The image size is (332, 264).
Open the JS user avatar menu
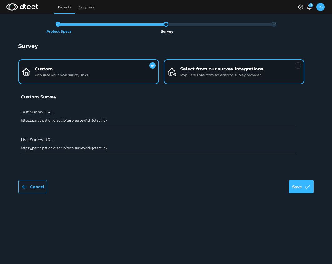(x=320, y=7)
